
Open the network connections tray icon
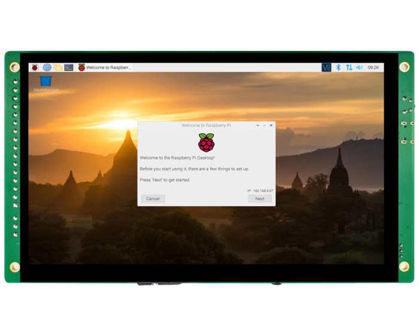pos(349,68)
